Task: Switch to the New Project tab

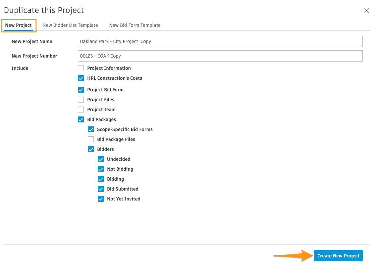Action: click(19, 25)
